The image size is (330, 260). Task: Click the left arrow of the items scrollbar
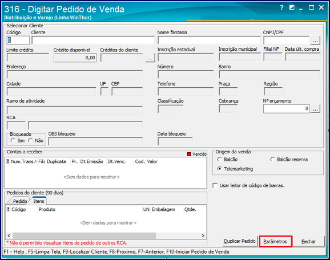click(9, 235)
